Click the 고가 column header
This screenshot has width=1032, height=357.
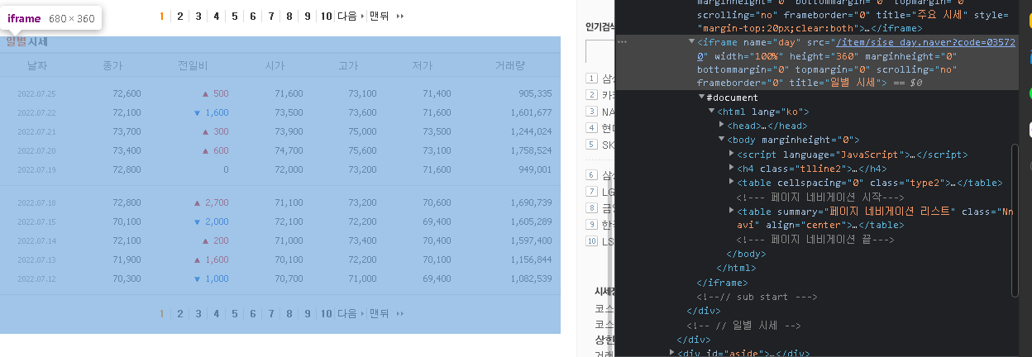(x=348, y=65)
